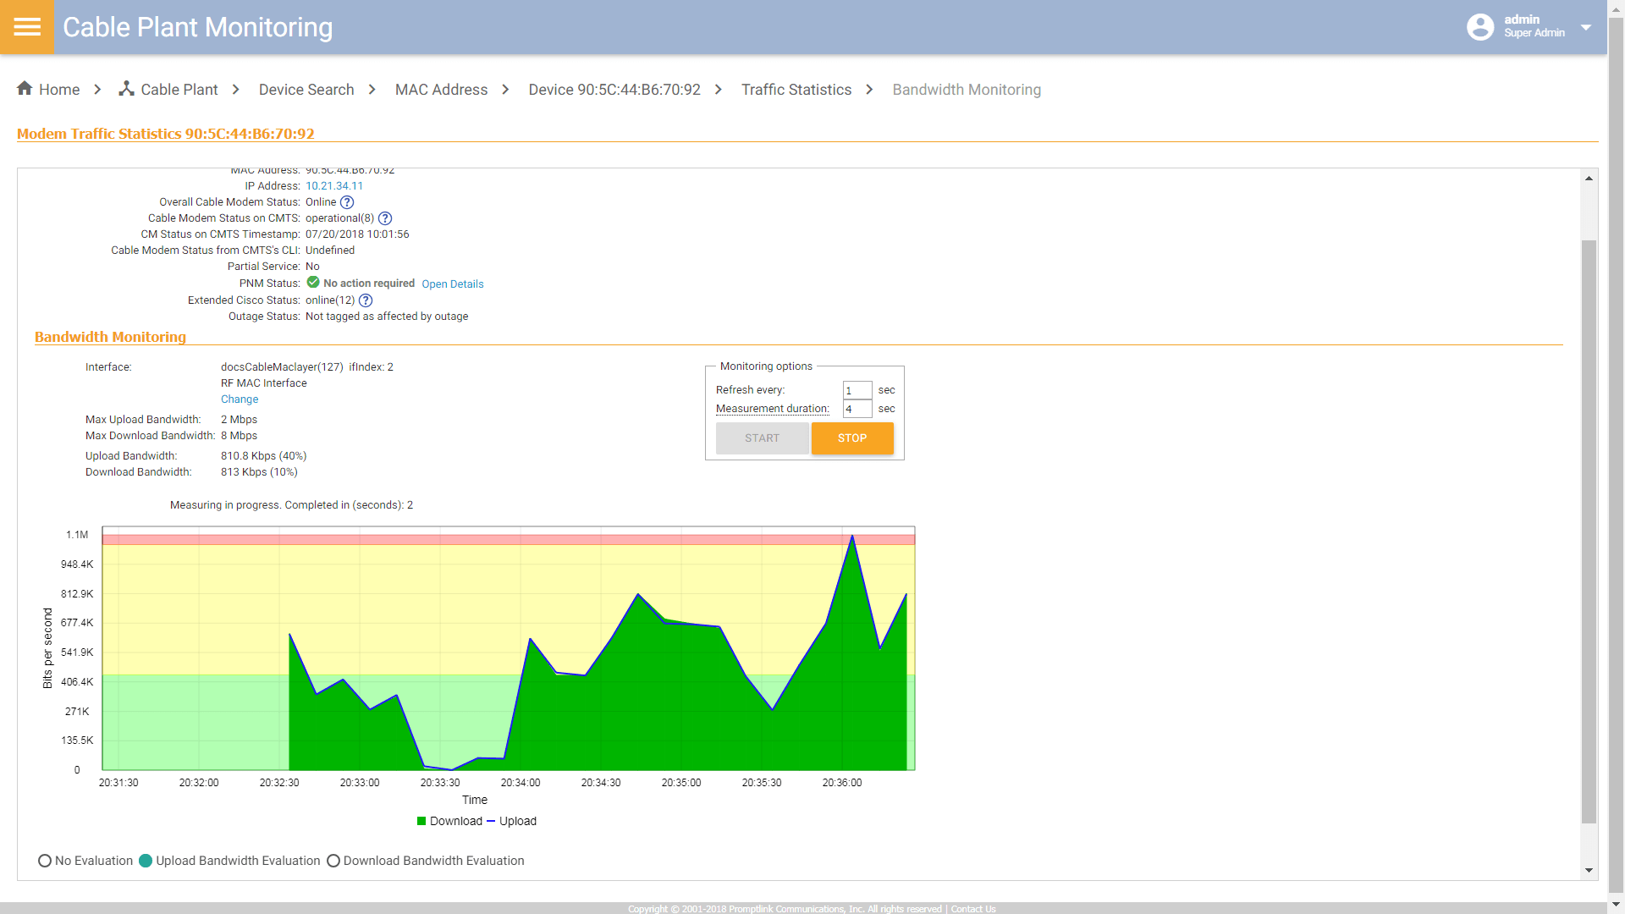Click the inner panel vertical scrollbar thumb
The width and height of the screenshot is (1625, 914).
click(x=1589, y=531)
